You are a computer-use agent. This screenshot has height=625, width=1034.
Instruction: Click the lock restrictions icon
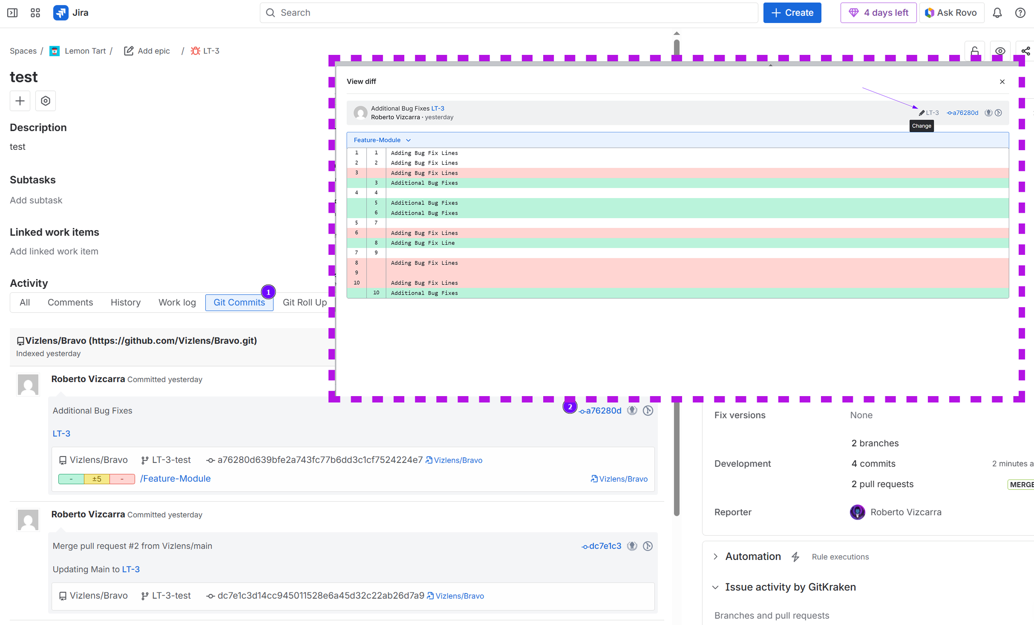[x=975, y=51]
